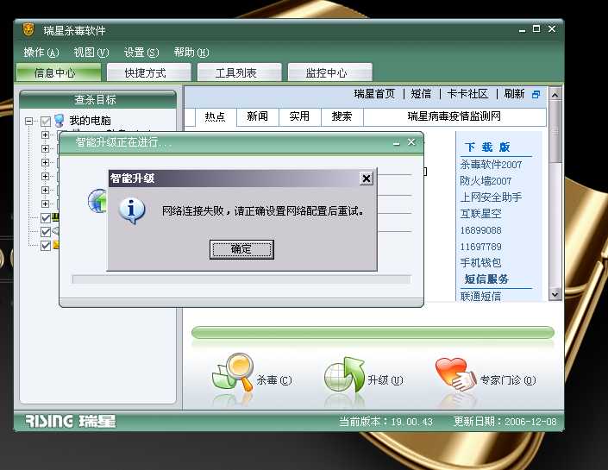Open the 短信 link in header
The width and height of the screenshot is (608, 470).
[421, 94]
